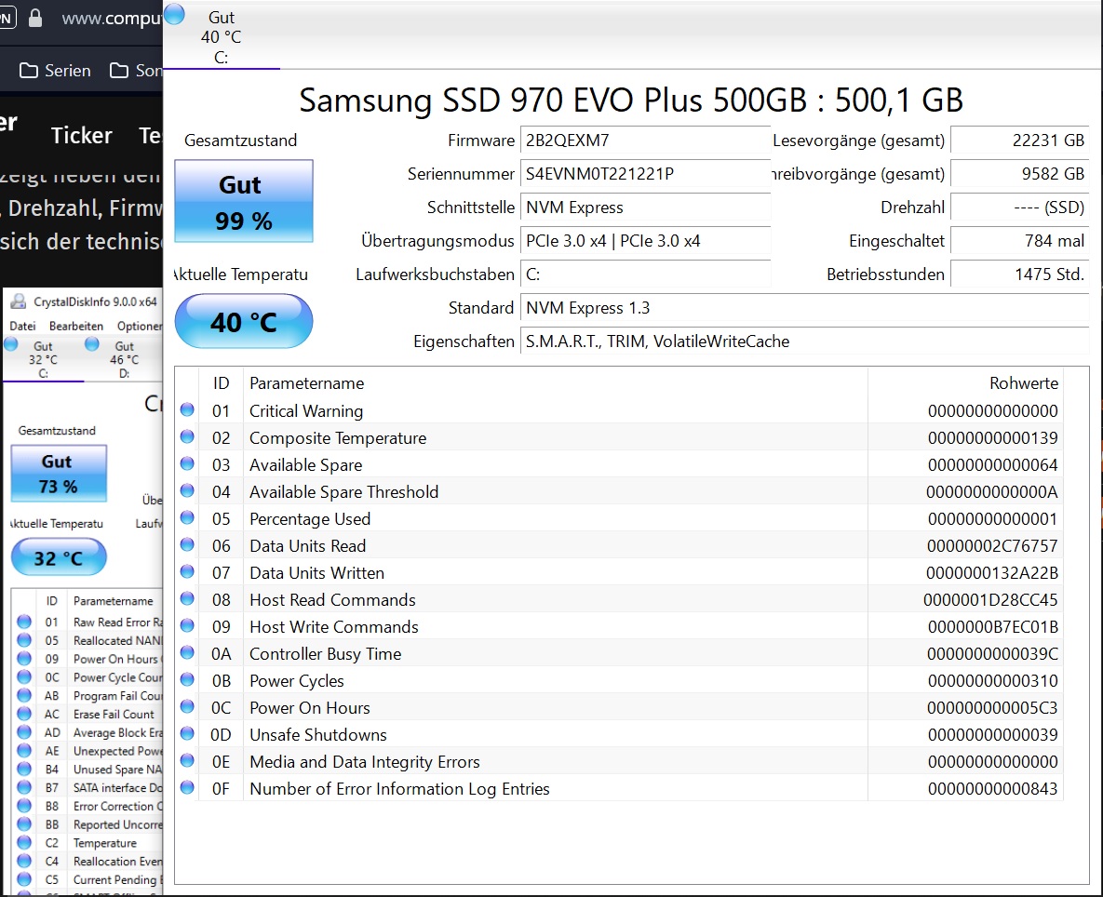Image resolution: width=1103 pixels, height=897 pixels.
Task: Open the Ticker link on the website navigation
Action: tap(82, 135)
